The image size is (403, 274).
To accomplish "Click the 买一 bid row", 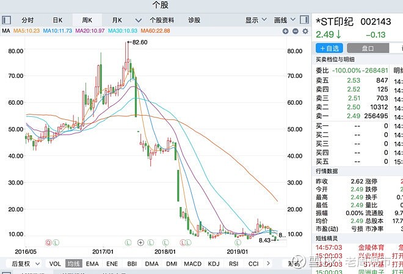I will (x=352, y=126).
